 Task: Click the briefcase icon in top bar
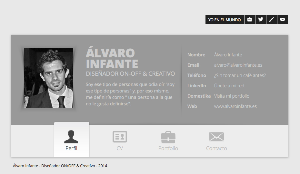point(250,20)
